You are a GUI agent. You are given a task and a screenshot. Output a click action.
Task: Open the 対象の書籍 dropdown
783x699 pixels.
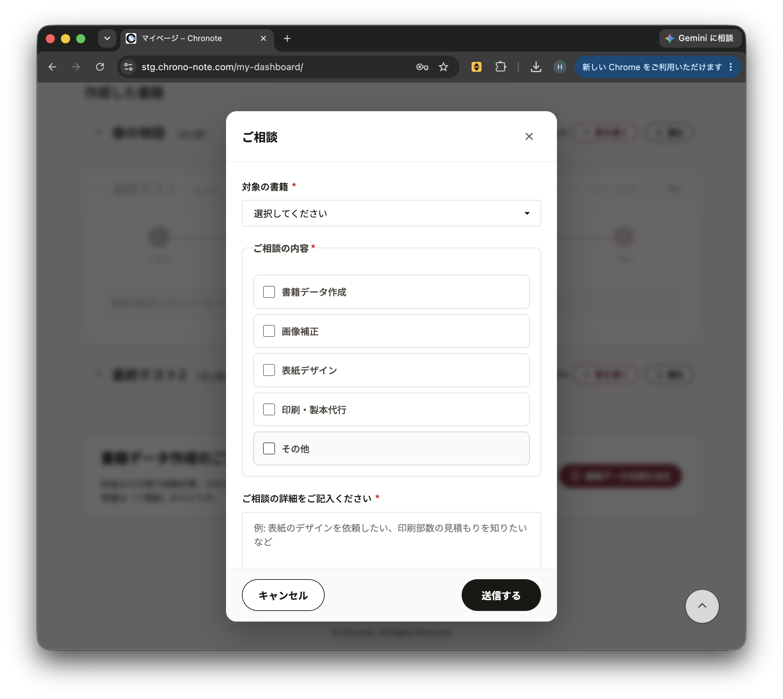[391, 213]
